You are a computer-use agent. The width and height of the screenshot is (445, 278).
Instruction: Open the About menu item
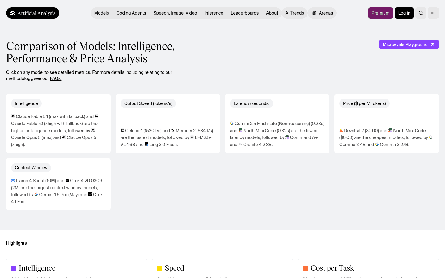[272, 13]
